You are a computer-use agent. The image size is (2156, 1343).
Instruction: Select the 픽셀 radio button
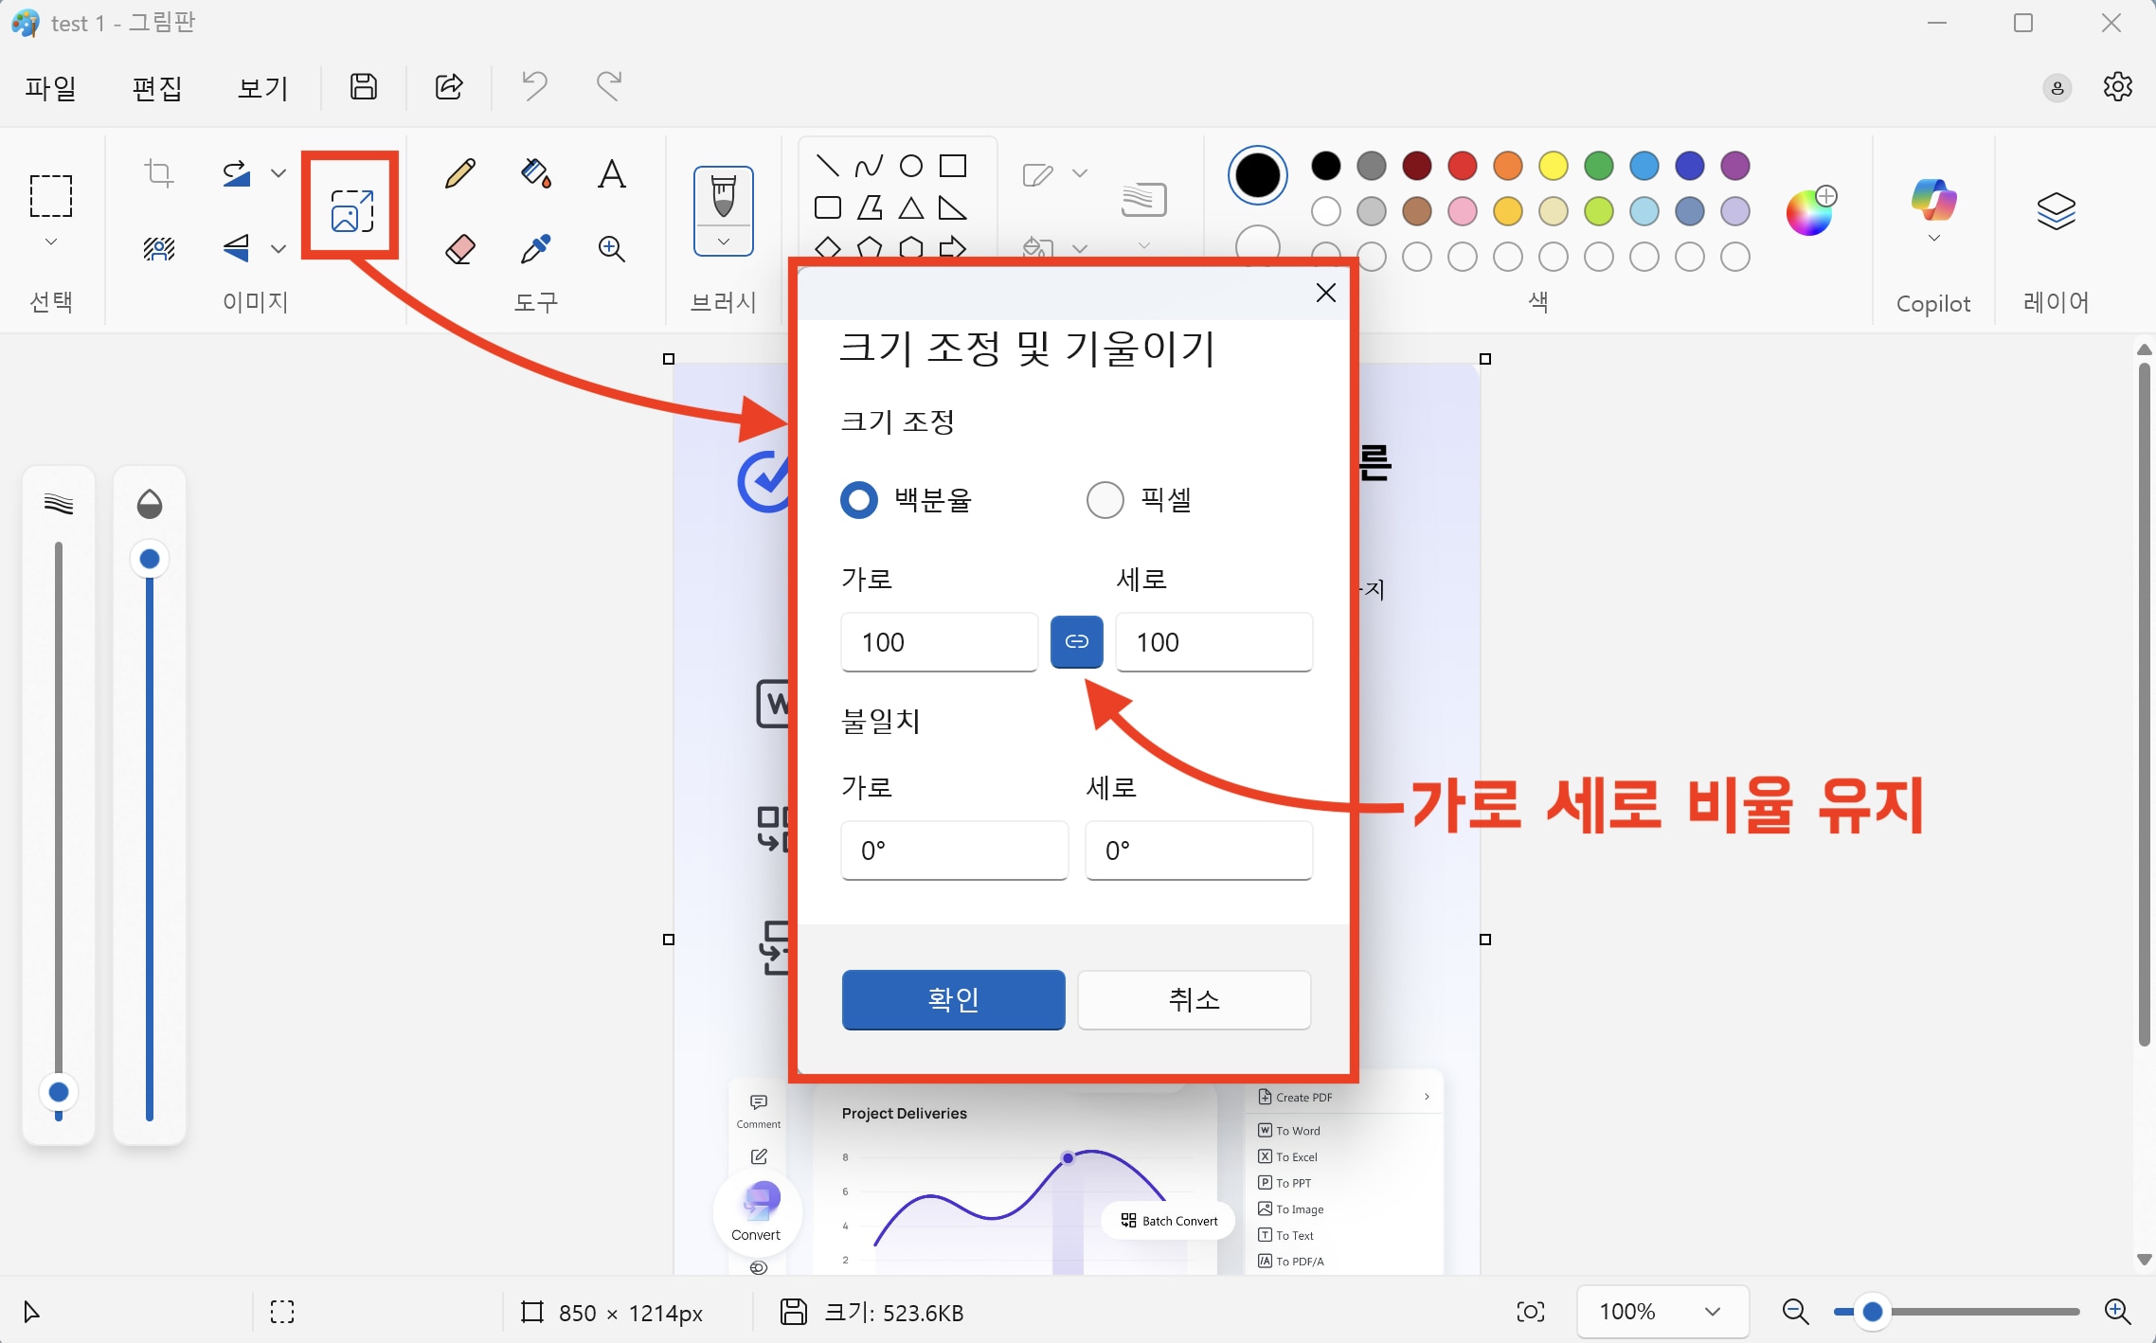(x=1105, y=500)
